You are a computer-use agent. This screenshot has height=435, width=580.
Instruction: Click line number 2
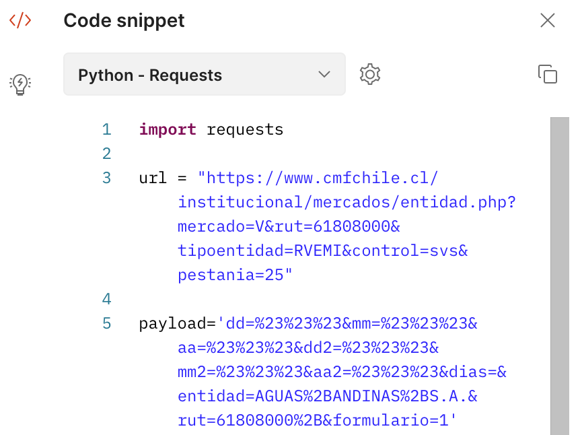pos(106,154)
